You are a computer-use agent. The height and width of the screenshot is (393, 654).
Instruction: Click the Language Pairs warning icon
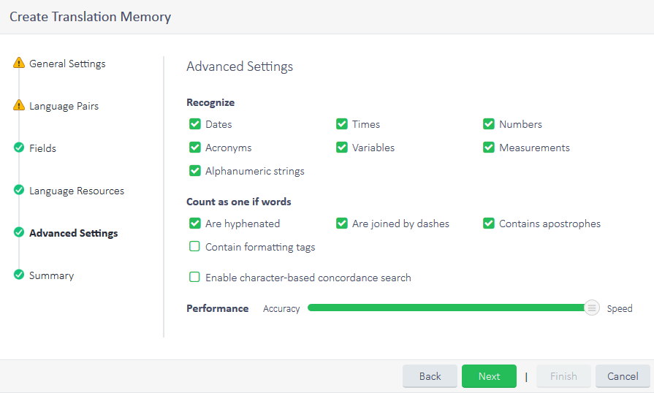[x=19, y=106]
